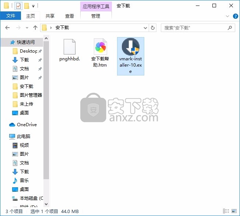
Task: Open the 文件 menu
Action: (11, 16)
